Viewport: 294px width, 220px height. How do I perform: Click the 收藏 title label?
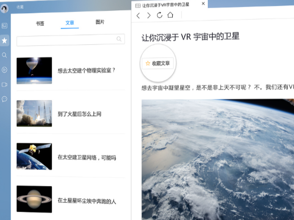(x=20, y=7)
